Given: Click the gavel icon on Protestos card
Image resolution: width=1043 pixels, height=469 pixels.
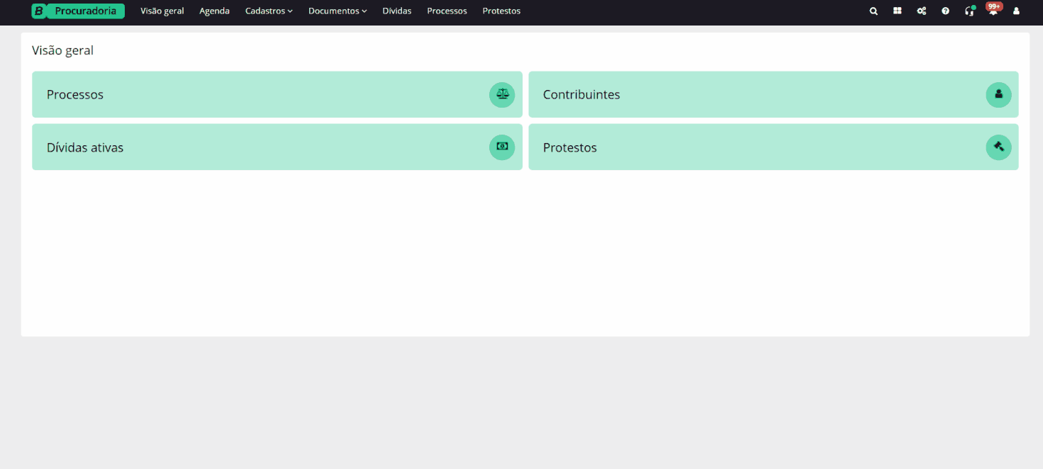Looking at the screenshot, I should 998,147.
